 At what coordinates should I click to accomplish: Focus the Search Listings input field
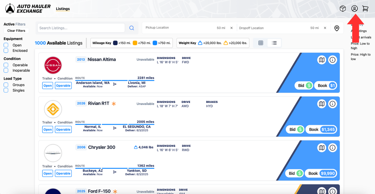click(x=81, y=28)
